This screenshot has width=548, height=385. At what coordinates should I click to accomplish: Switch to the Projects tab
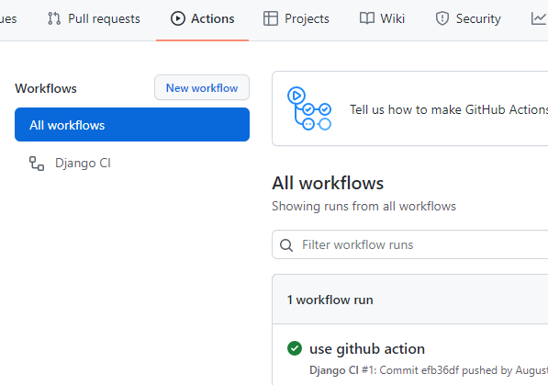coord(296,19)
